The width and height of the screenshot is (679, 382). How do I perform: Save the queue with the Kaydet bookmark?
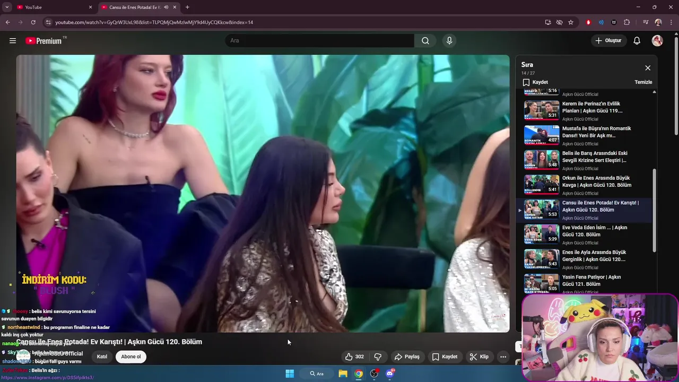535,82
